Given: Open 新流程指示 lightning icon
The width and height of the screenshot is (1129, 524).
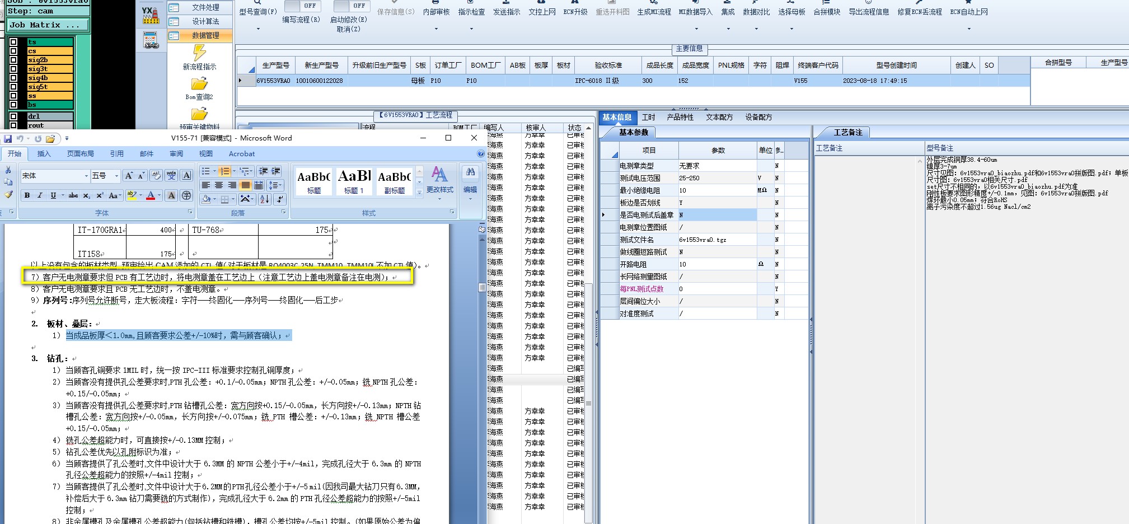Looking at the screenshot, I should coord(199,53).
